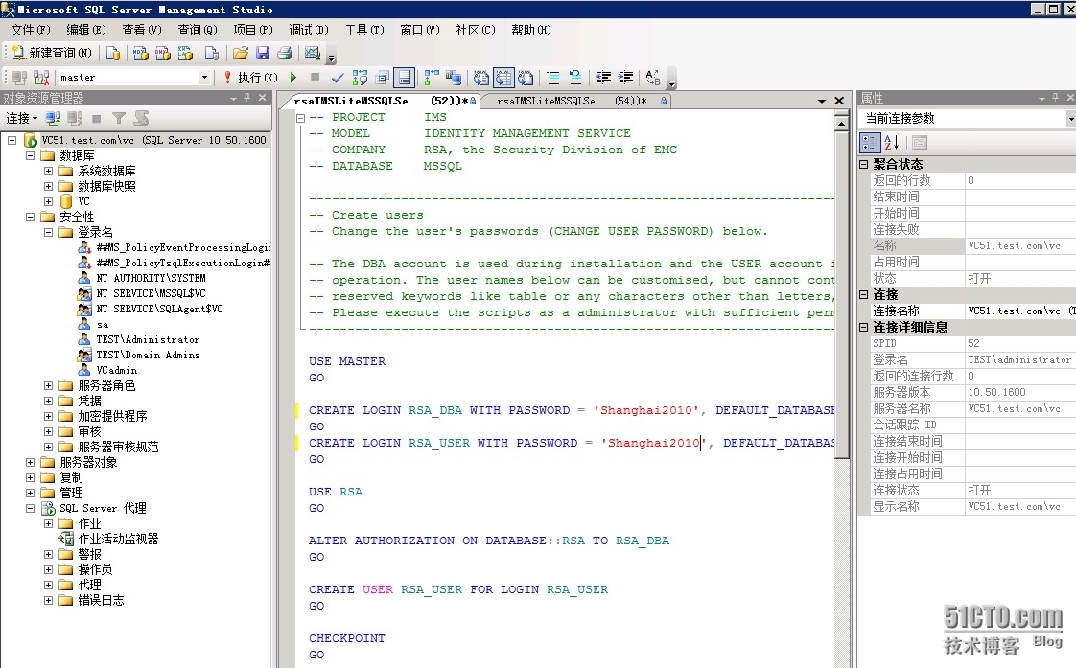Screen dimensions: 1076x668
Task: Open the 文件(F) menu
Action: click(31, 30)
